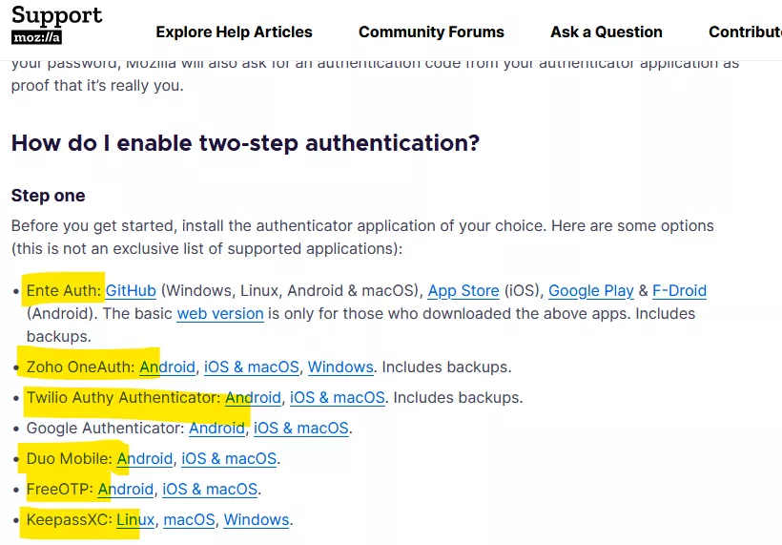Screen dimensions: 782x545
Task: Open KeepassXC Windows link
Action: pyautogui.click(x=257, y=519)
